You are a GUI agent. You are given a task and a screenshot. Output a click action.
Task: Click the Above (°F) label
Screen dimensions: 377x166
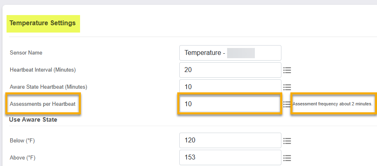click(22, 158)
